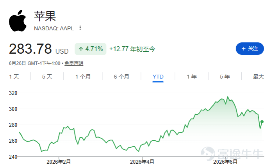Click the NASDAQ: AAPL ticker text

[x=54, y=28]
